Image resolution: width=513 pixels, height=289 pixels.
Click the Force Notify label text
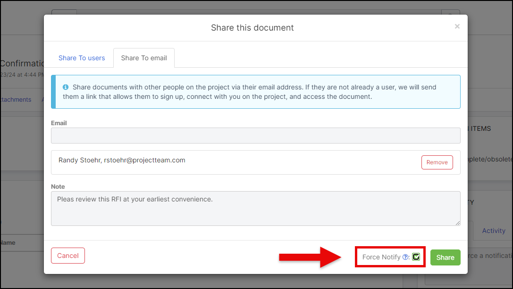(381, 257)
